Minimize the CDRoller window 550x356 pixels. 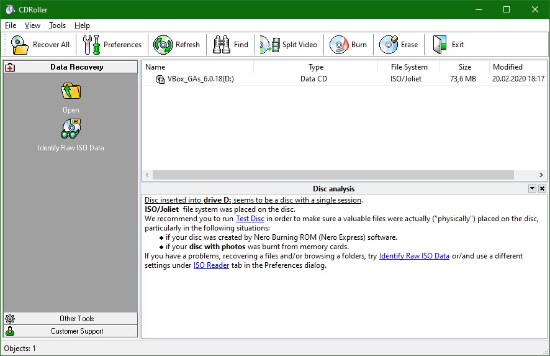(x=479, y=9)
